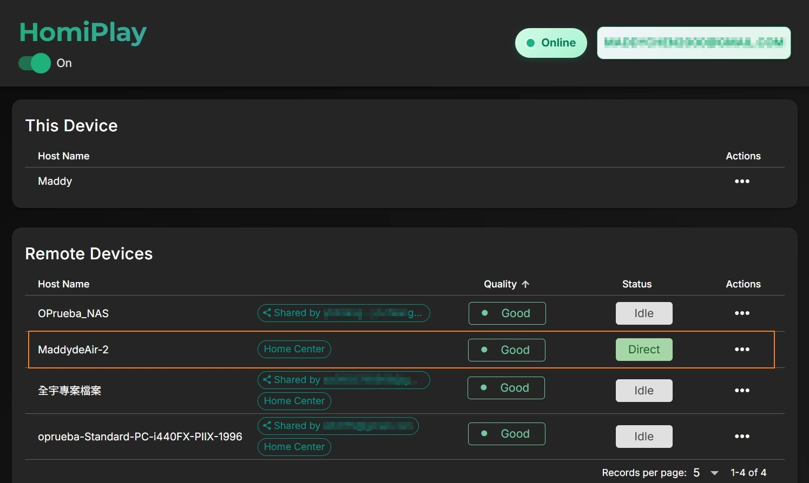This screenshot has height=483, width=809.
Task: Click the Direct status for MaddydeAir-2
Action: 644,350
